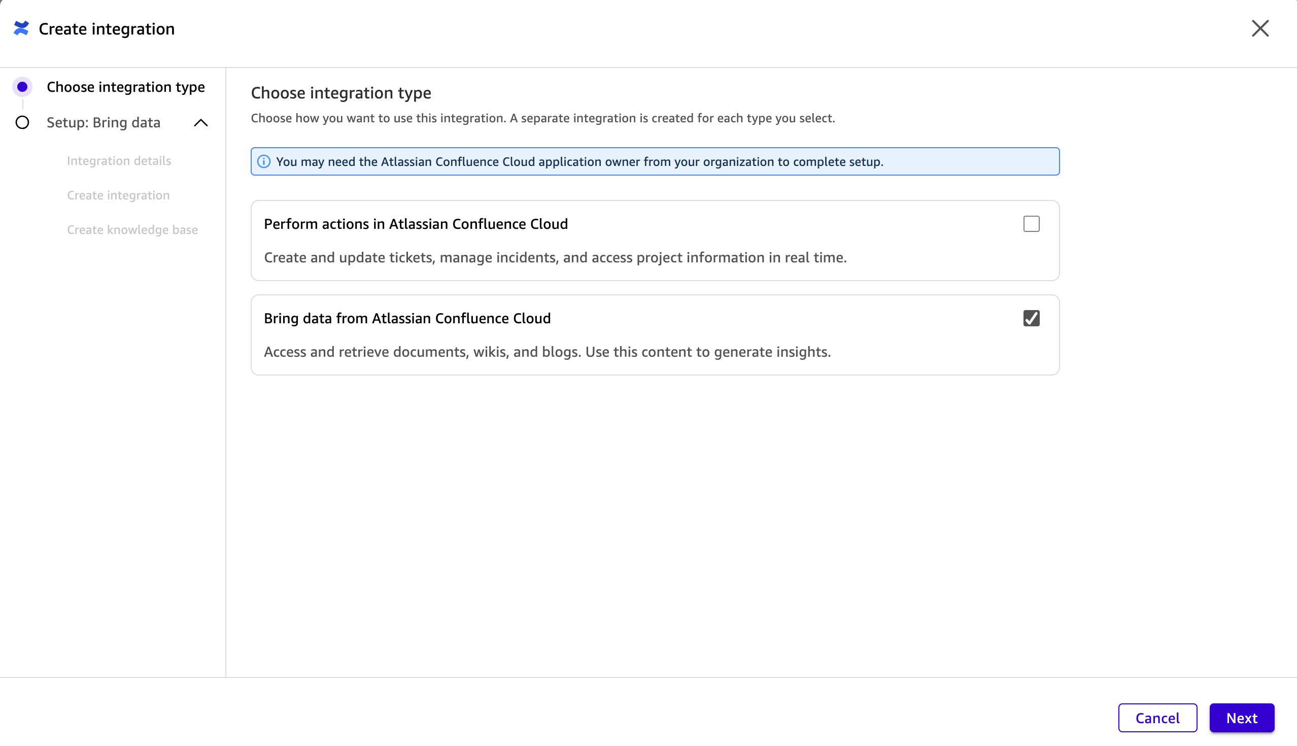Click the info icon in the blue banner
Screen dimensions: 1297x746
[x=264, y=161]
